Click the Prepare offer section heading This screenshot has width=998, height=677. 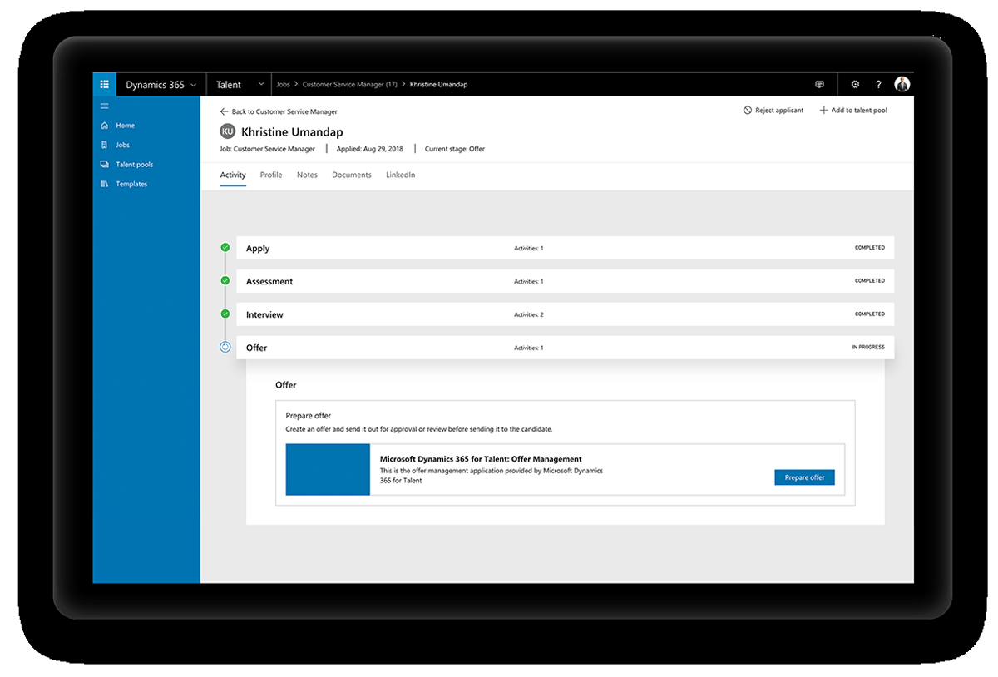point(309,416)
